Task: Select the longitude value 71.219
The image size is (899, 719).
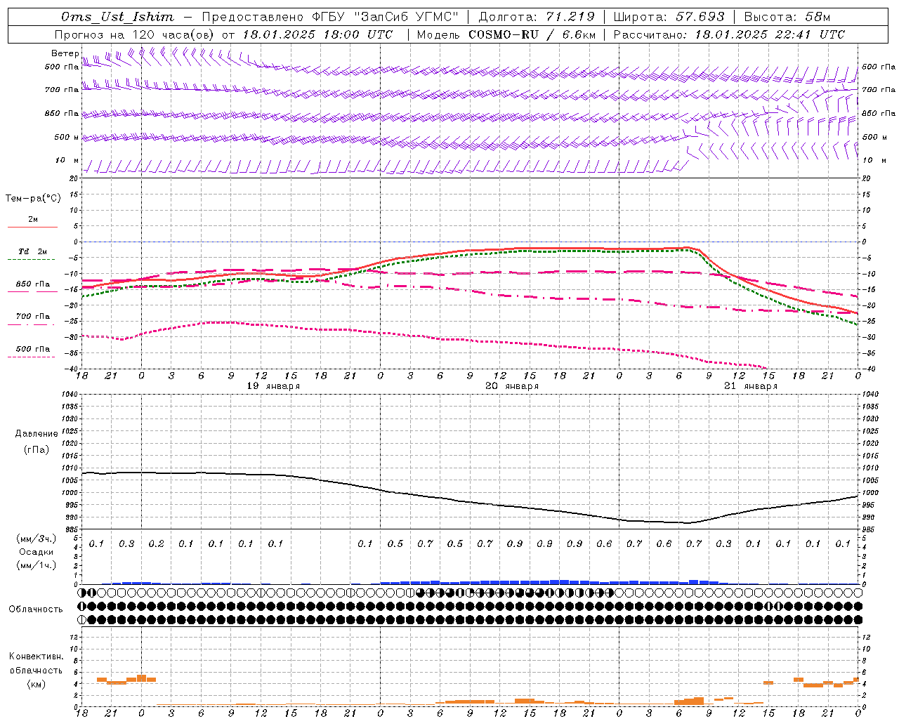Action: click(570, 17)
